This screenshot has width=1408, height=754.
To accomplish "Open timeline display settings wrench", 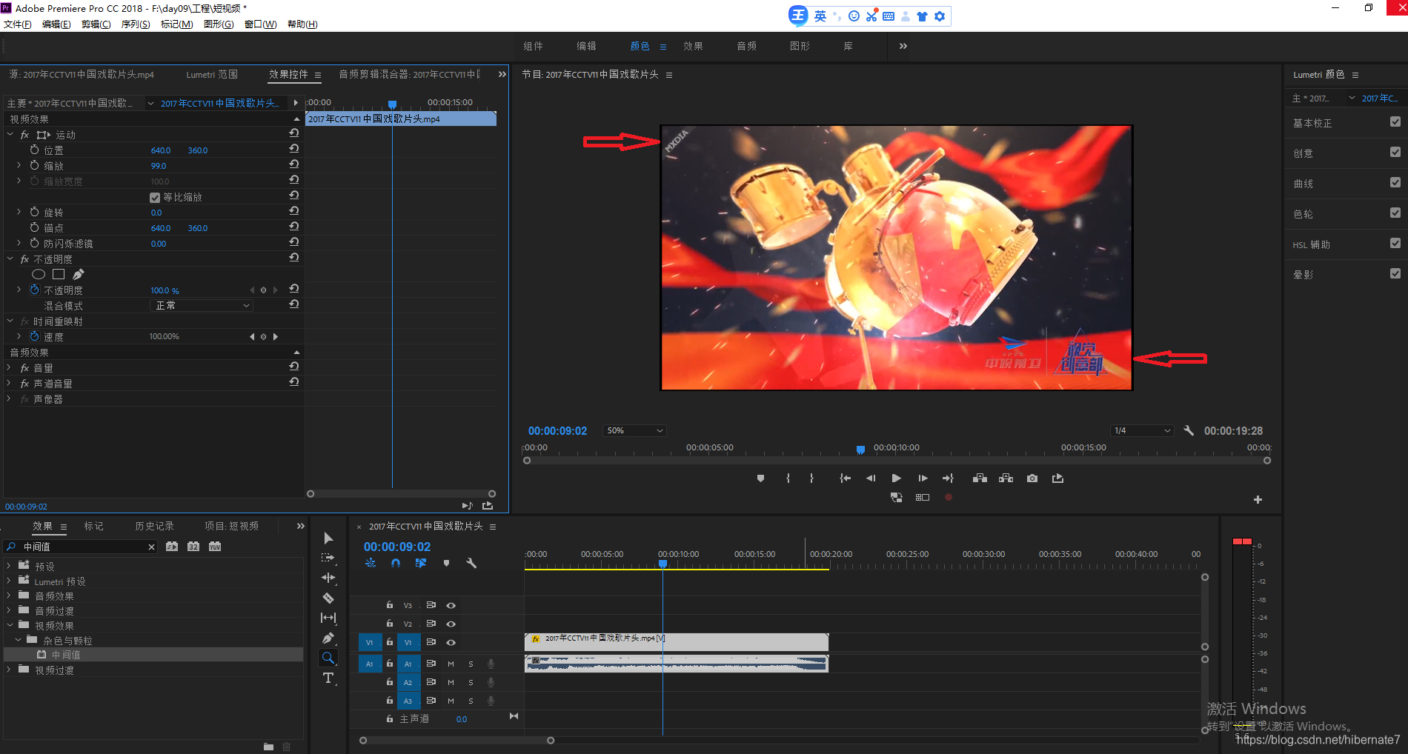I will (x=471, y=563).
